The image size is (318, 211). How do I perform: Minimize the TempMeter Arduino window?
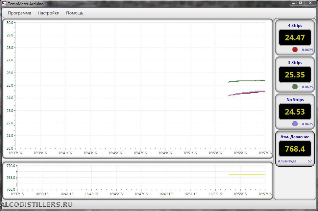point(293,3)
